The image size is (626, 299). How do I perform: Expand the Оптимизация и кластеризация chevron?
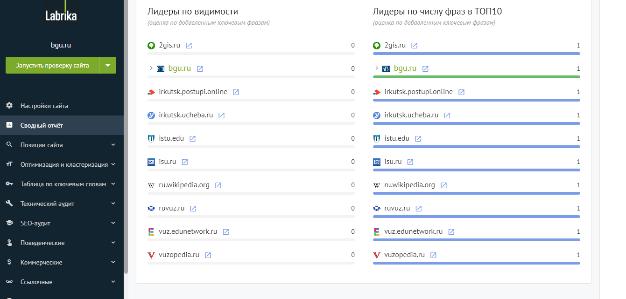click(x=113, y=164)
